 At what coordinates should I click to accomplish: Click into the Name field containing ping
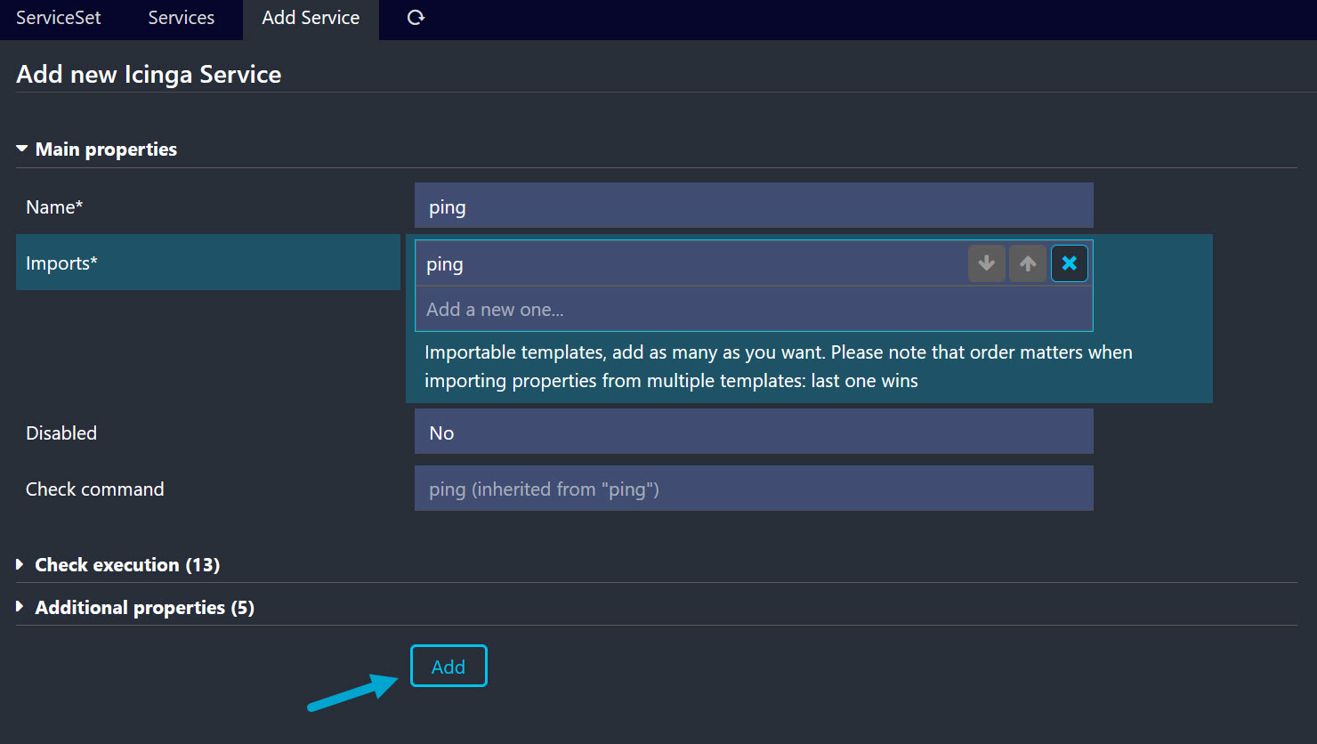click(x=753, y=206)
